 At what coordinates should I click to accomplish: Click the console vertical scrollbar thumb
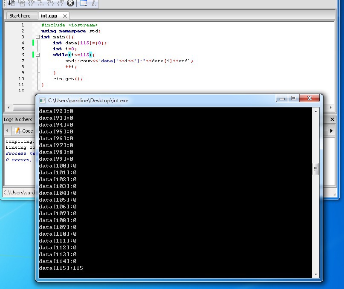pyautogui.click(x=316, y=169)
